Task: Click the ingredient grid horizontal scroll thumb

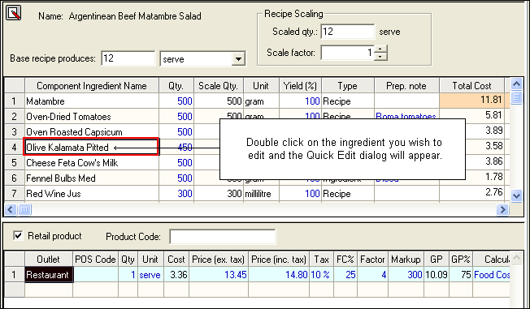Action: (x=24, y=209)
